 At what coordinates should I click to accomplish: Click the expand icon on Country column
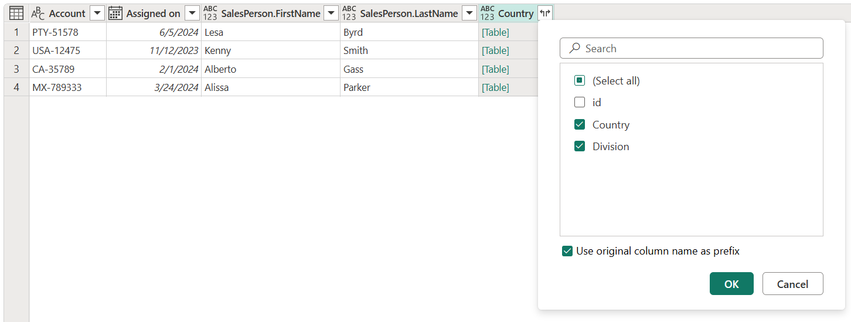(x=545, y=13)
